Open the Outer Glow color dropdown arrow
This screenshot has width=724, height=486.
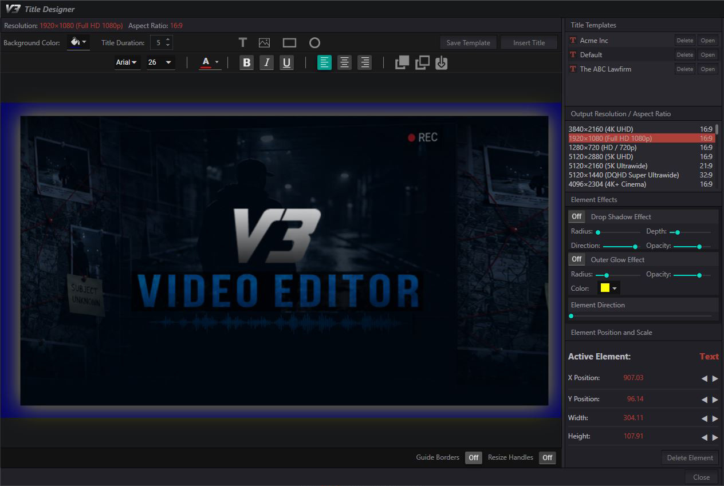coord(615,289)
